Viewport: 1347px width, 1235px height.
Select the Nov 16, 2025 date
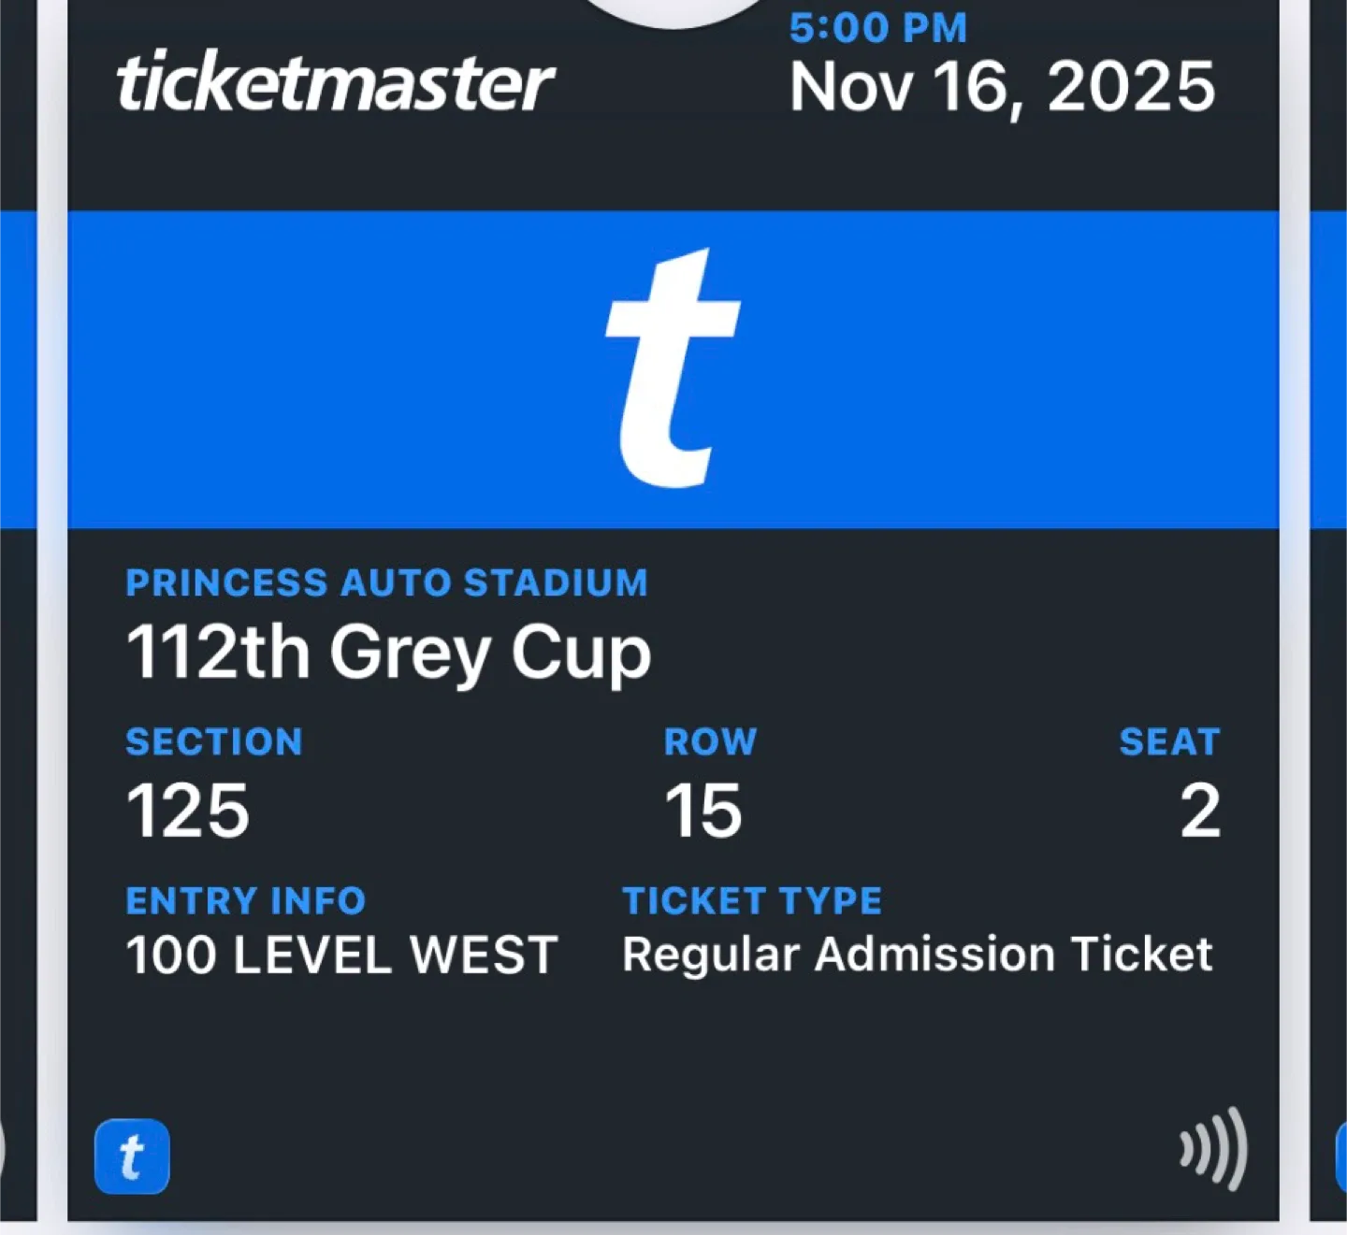[x=1001, y=86]
